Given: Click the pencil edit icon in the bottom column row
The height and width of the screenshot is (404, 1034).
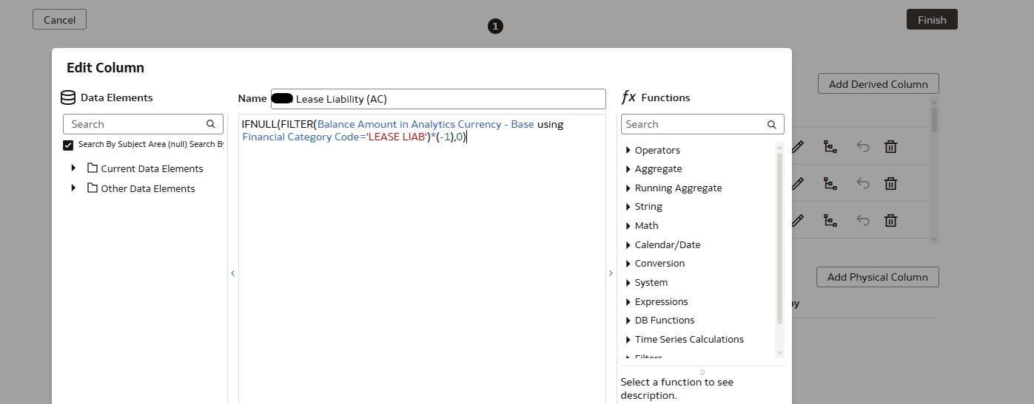Looking at the screenshot, I should (x=797, y=220).
